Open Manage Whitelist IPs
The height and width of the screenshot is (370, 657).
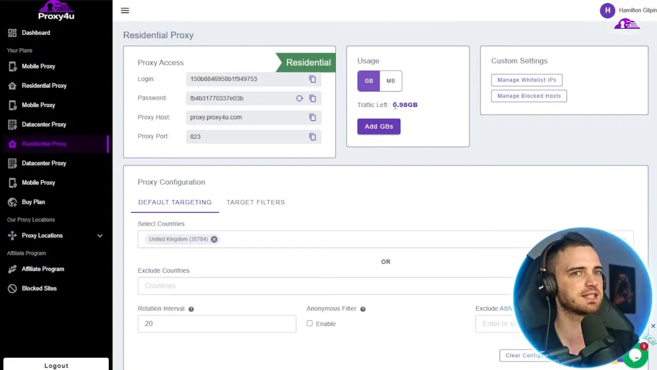tap(527, 80)
